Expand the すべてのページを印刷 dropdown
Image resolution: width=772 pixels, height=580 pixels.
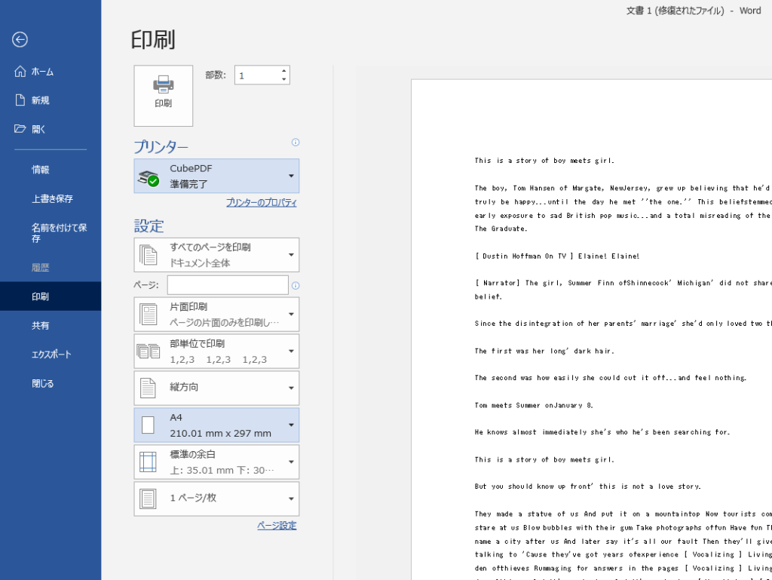(216, 254)
